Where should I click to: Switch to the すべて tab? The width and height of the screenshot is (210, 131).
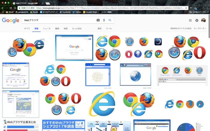pyautogui.click(x=27, y=28)
